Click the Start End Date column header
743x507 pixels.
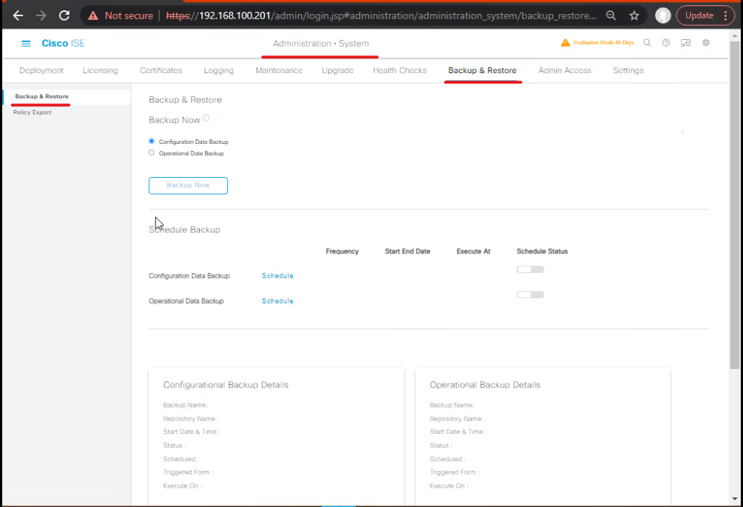pyautogui.click(x=407, y=251)
